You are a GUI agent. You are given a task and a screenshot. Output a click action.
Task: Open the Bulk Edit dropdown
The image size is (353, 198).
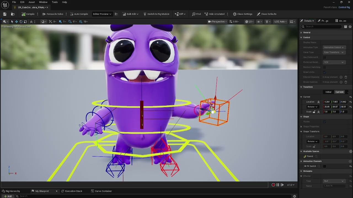(130, 14)
